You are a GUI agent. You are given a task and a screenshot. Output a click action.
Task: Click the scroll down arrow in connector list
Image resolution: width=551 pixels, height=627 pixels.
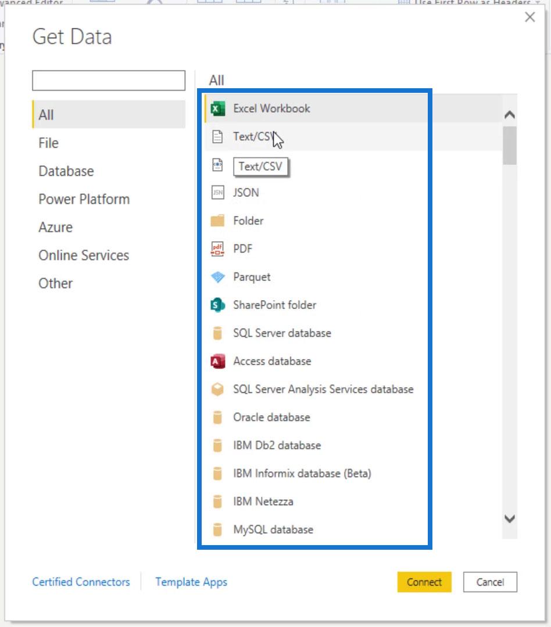[509, 518]
